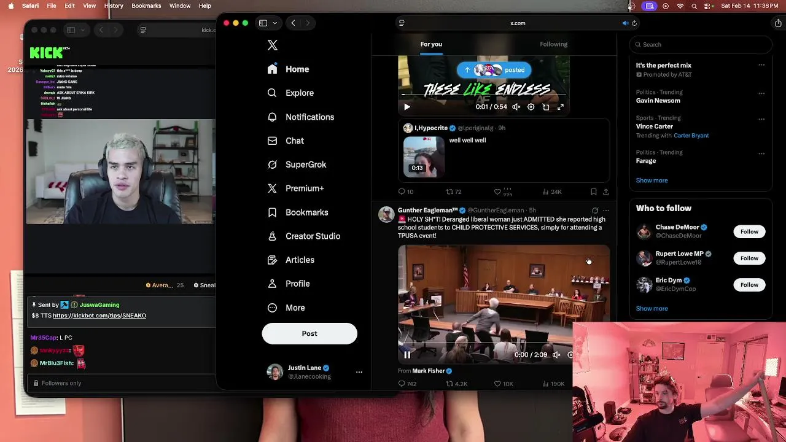Share the post with 24K views

click(605, 192)
